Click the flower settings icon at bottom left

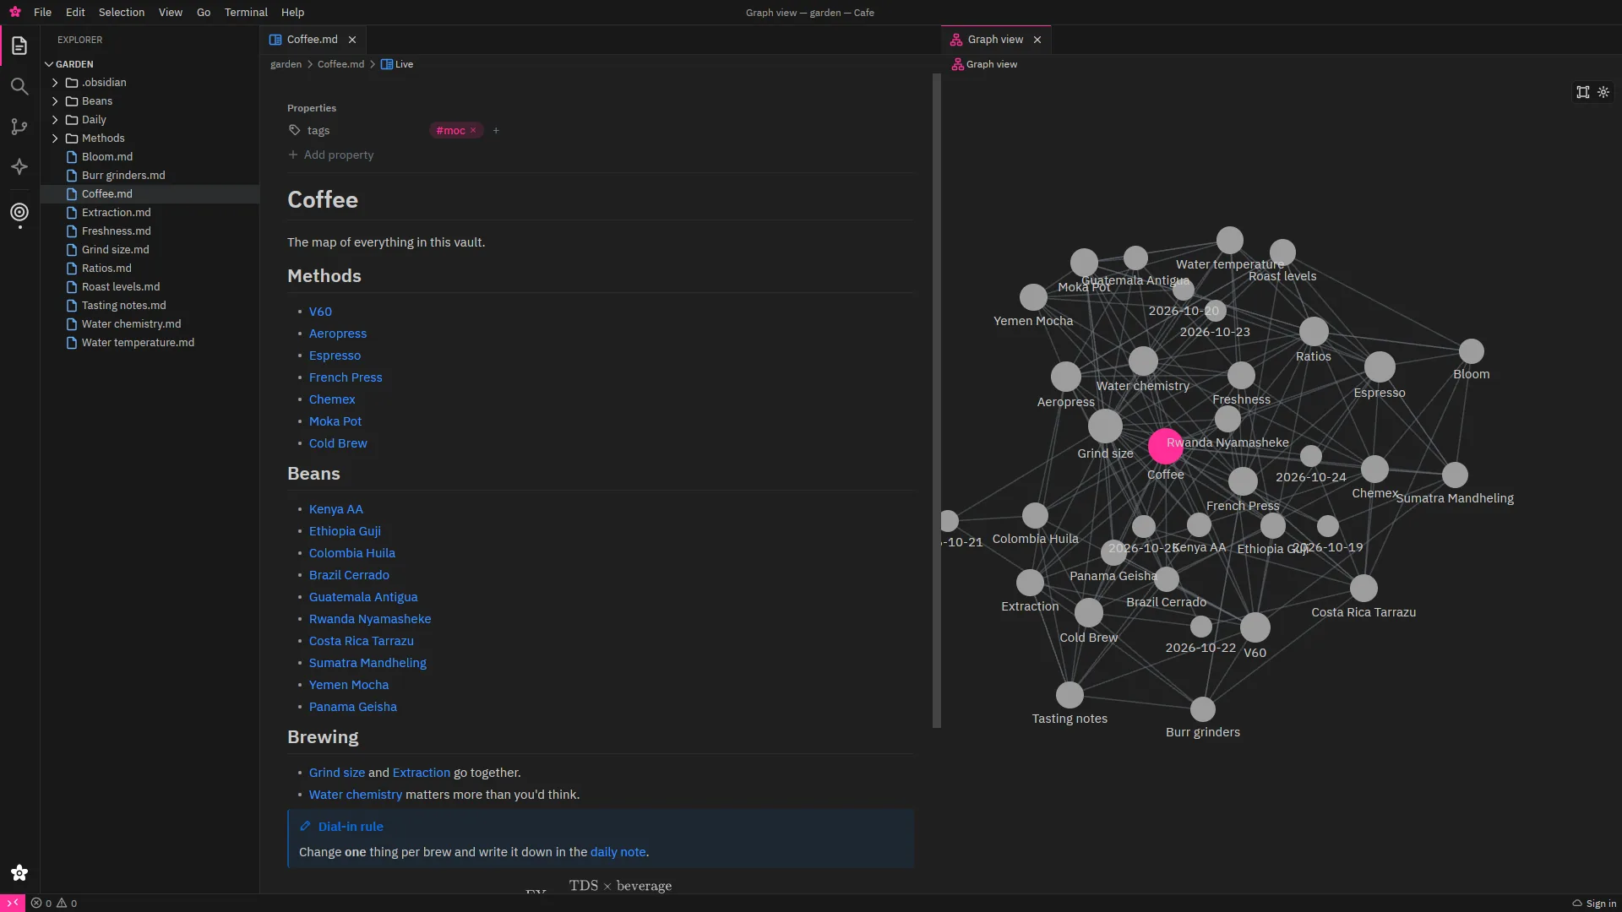[19, 872]
